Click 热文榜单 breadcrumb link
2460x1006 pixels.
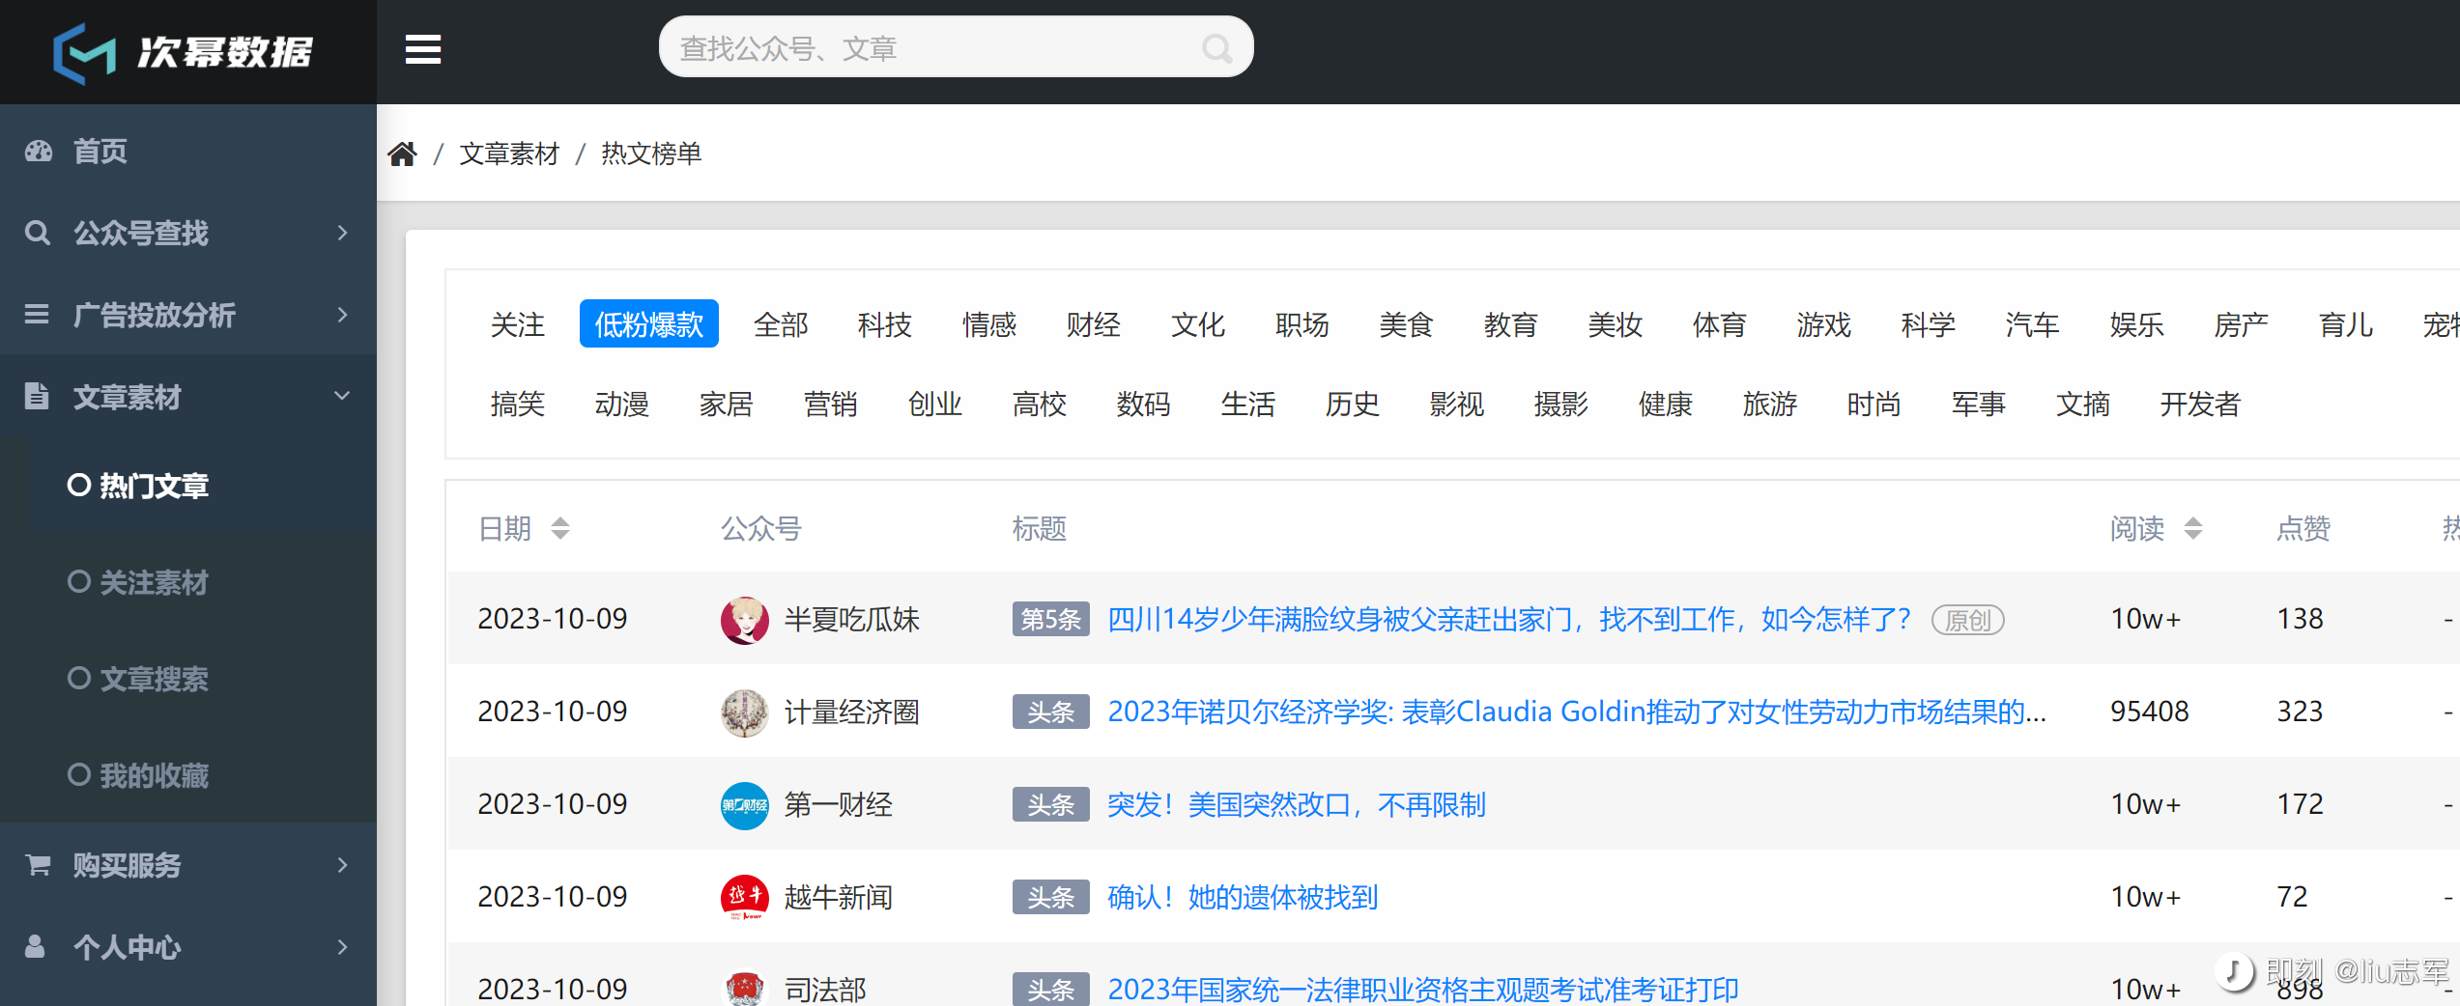click(x=651, y=154)
